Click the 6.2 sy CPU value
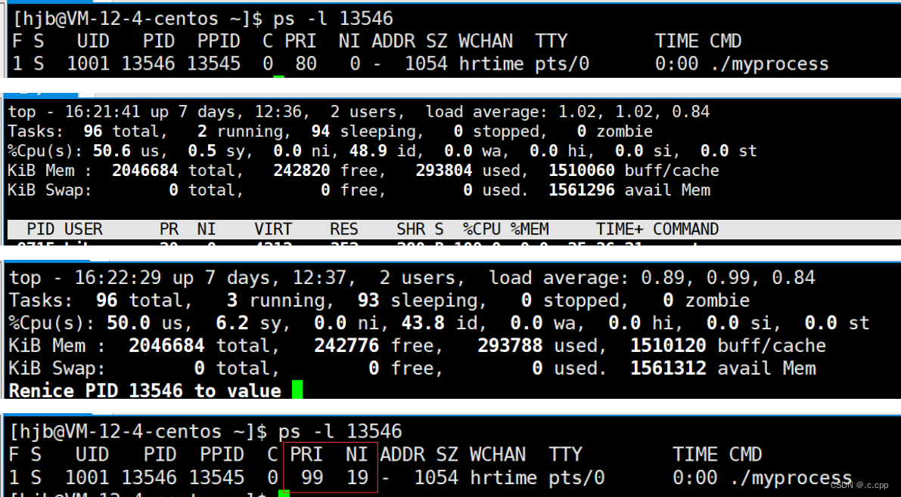901x497 pixels. 248,323
